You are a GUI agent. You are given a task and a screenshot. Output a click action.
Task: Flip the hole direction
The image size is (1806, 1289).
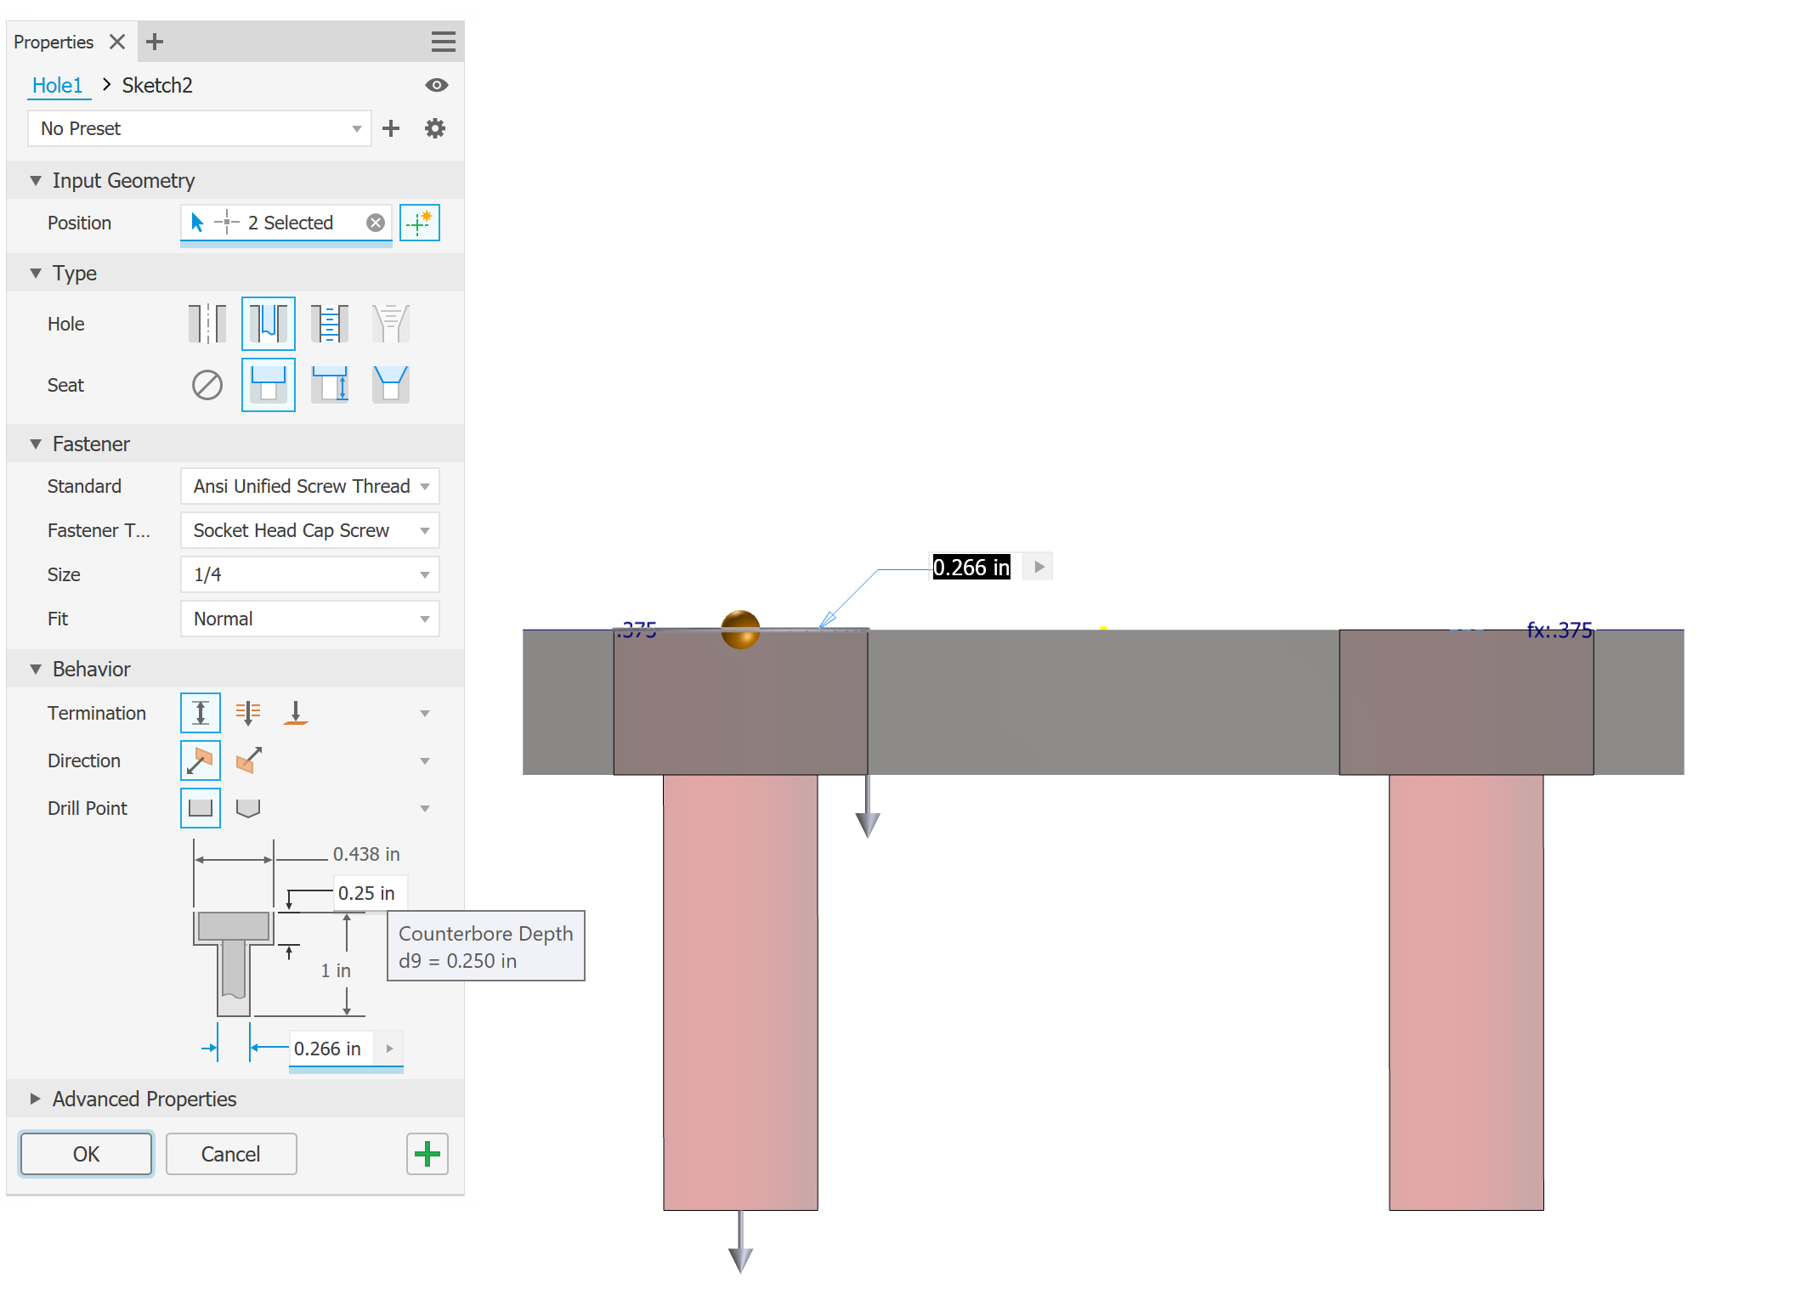(247, 760)
